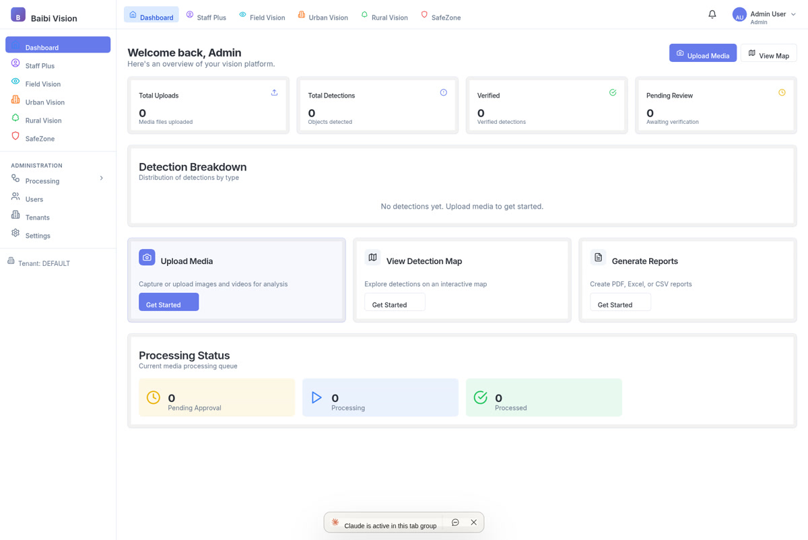The width and height of the screenshot is (808, 540).
Task: Click the Staff Plus sidebar icon
Action: point(15,65)
